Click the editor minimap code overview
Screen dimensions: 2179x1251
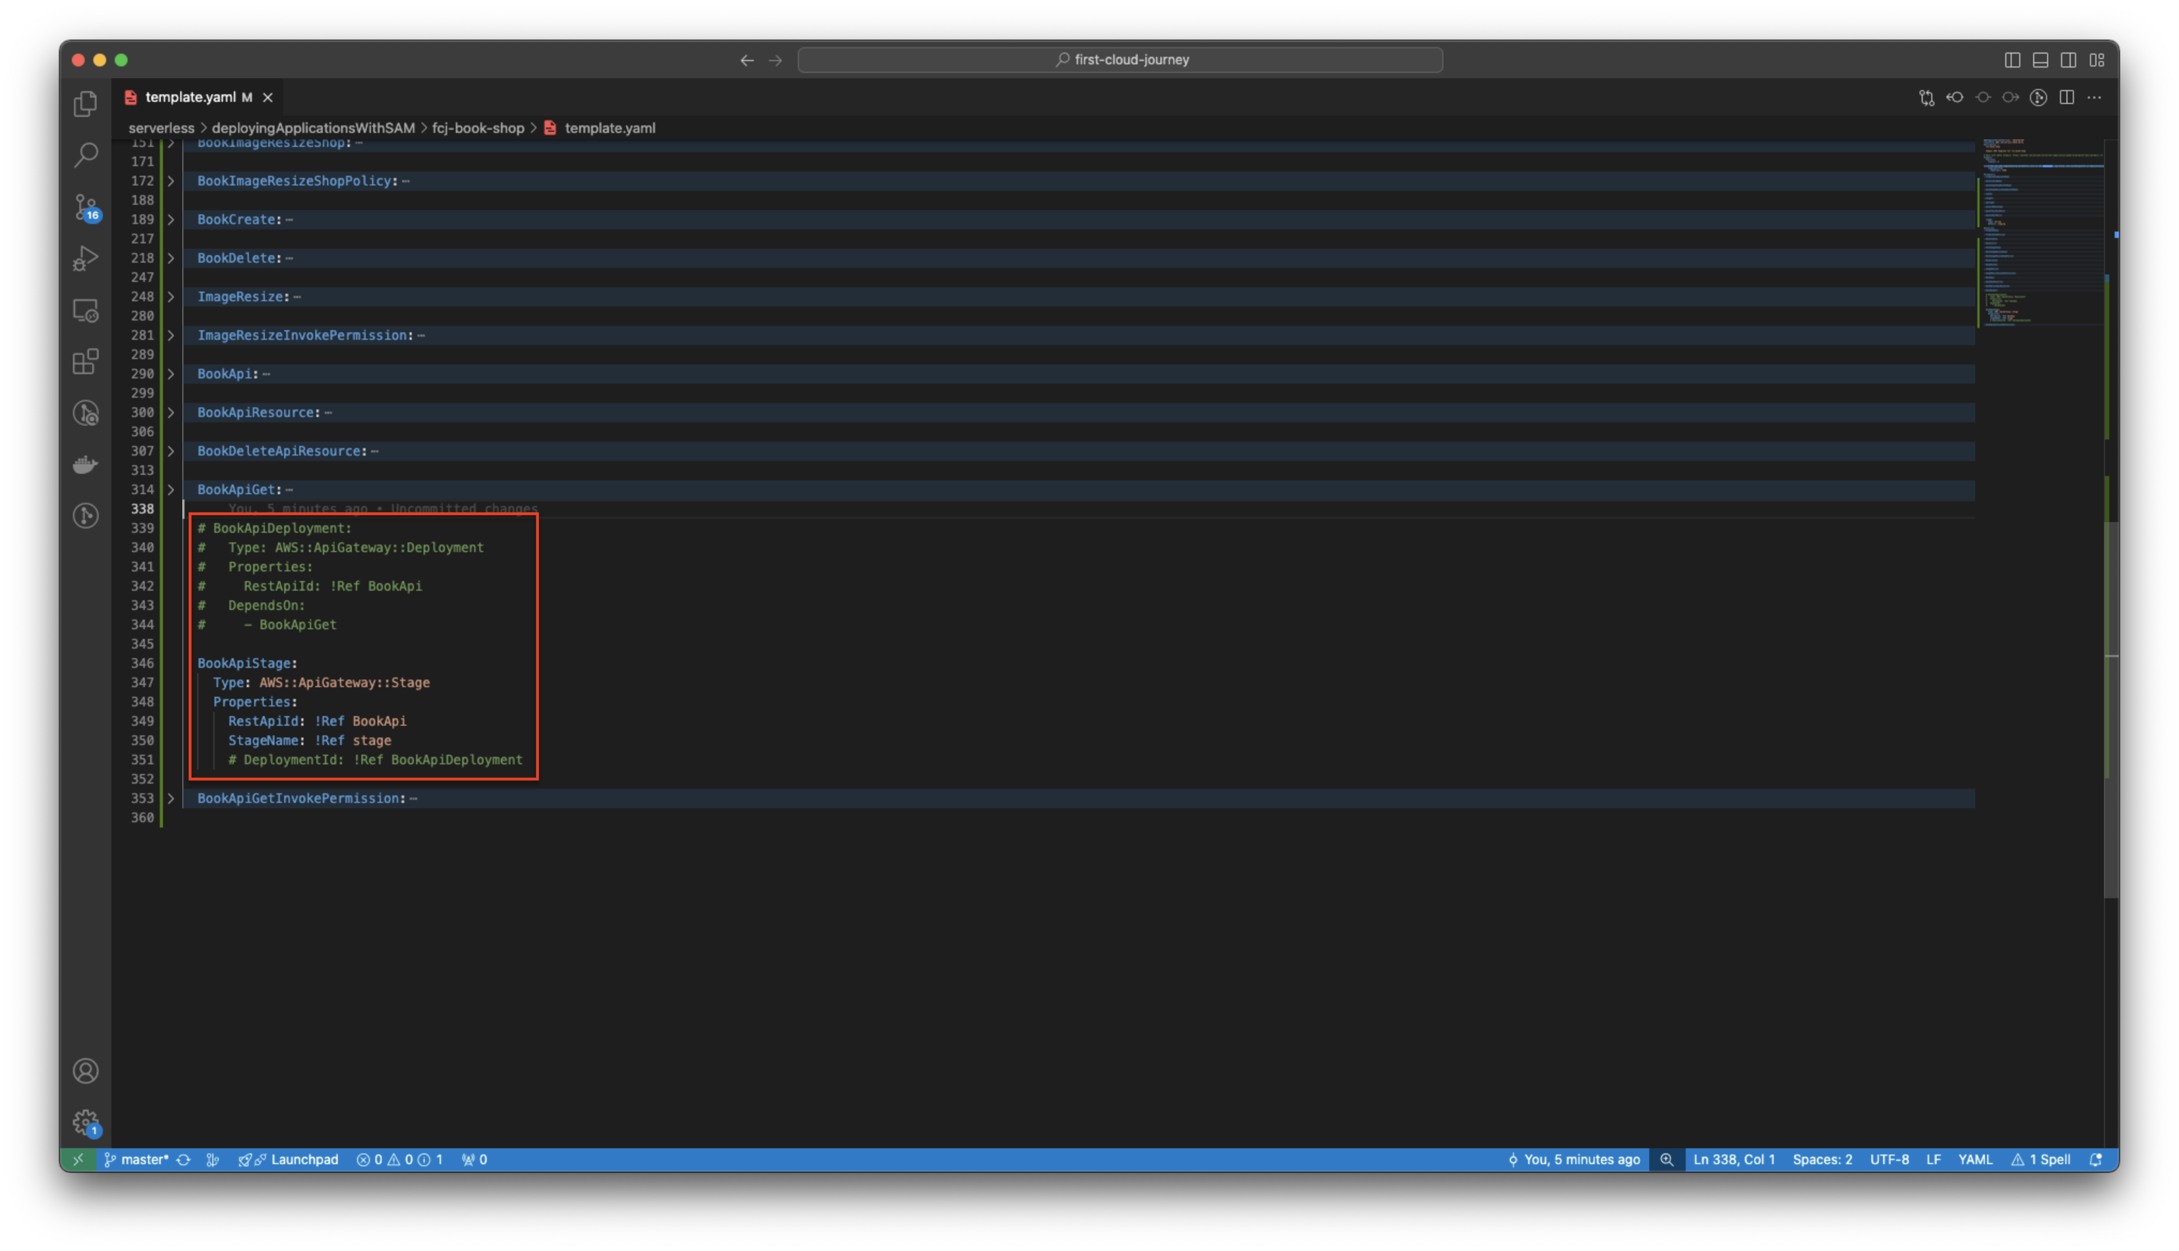pyautogui.click(x=2042, y=233)
